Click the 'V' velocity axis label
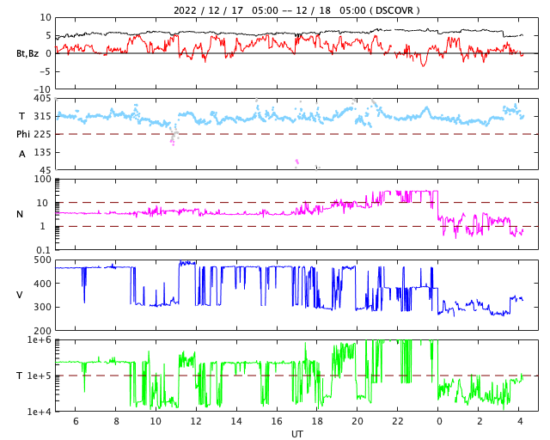The image size is (550, 440). click(20, 295)
